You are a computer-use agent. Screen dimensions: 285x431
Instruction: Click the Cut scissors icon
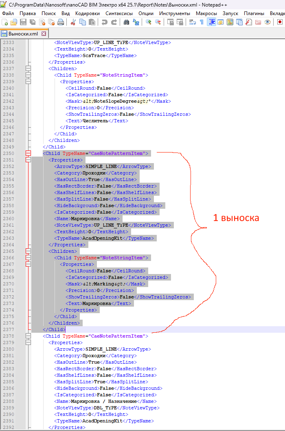(x=73, y=22)
